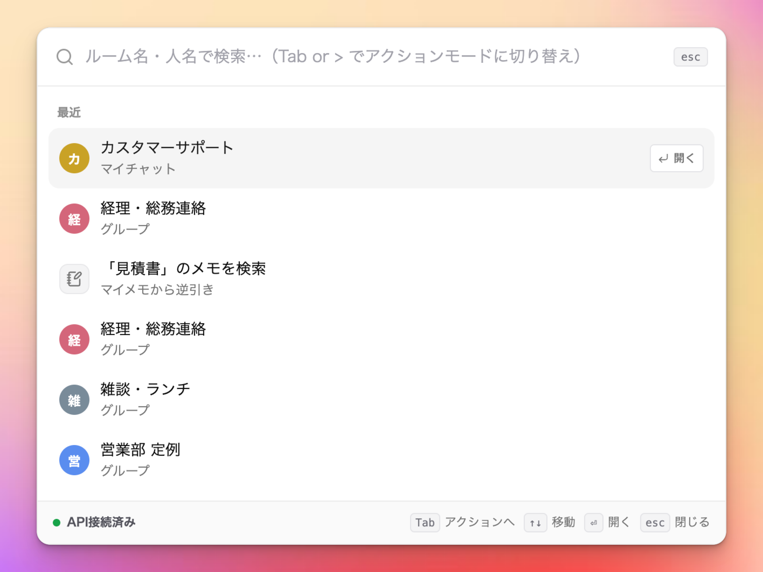Image resolution: width=763 pixels, height=572 pixels.
Task: Click the return key icon in the footer
Action: 593,523
